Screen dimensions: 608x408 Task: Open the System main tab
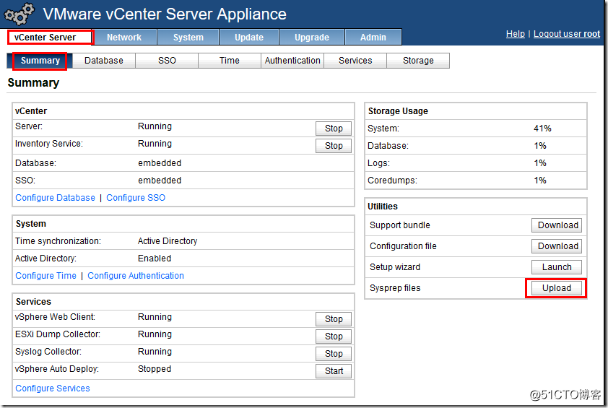tap(188, 38)
